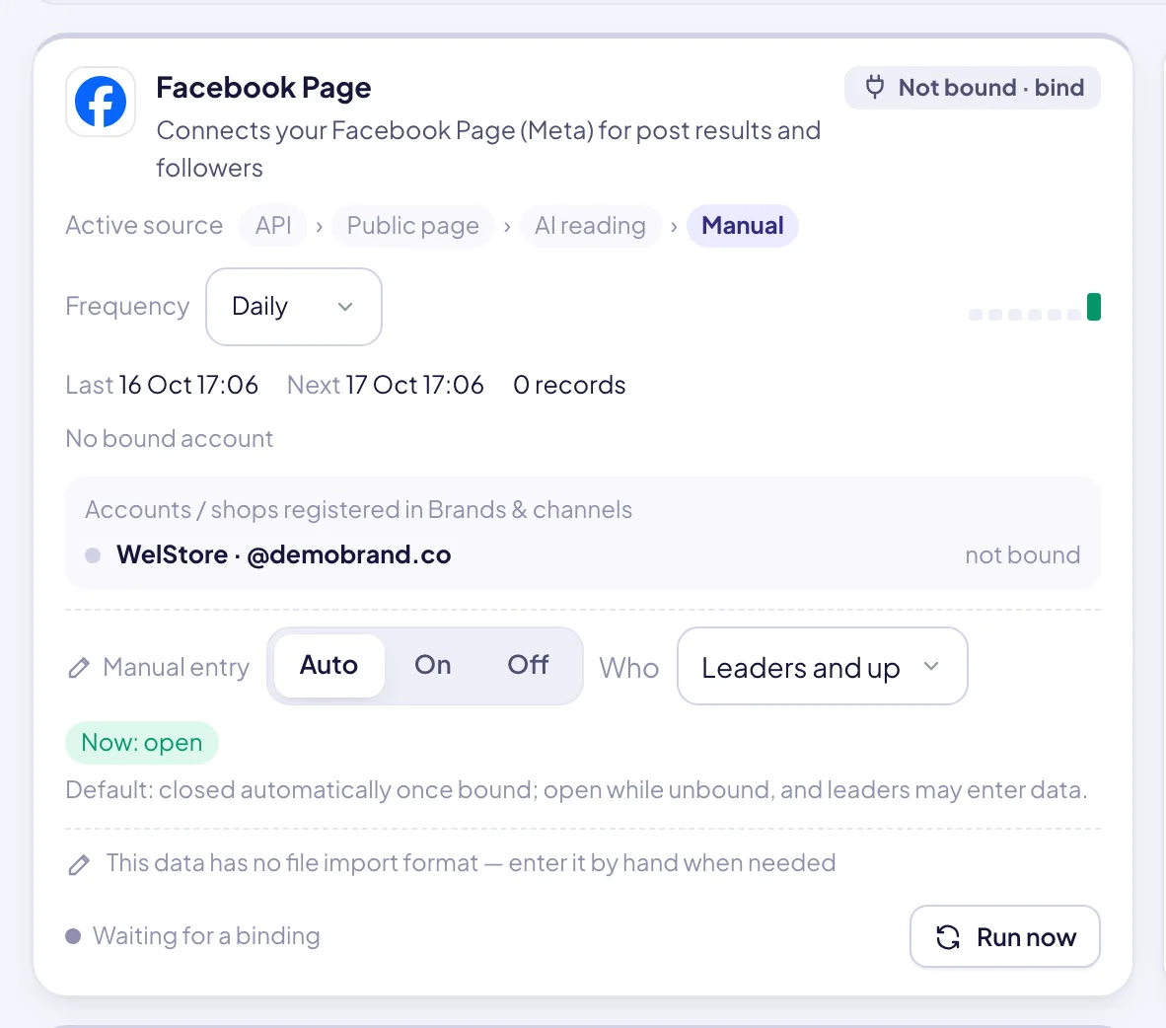Screen dimensions: 1166x1028
Task: Click the chevron in Frequency selector
Action: coord(345,307)
